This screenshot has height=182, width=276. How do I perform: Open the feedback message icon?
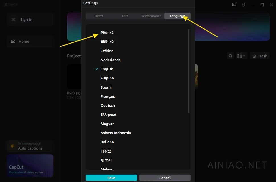click(x=234, y=5)
